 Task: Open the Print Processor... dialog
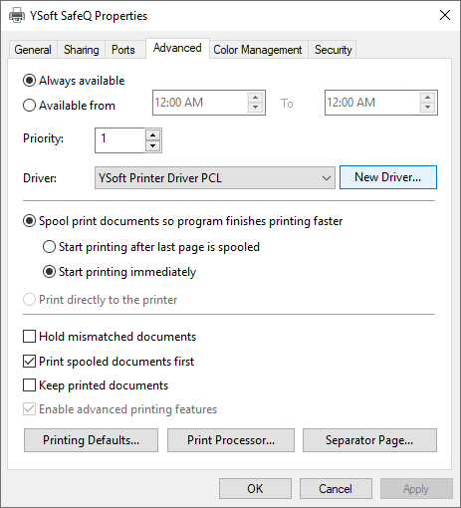(231, 440)
